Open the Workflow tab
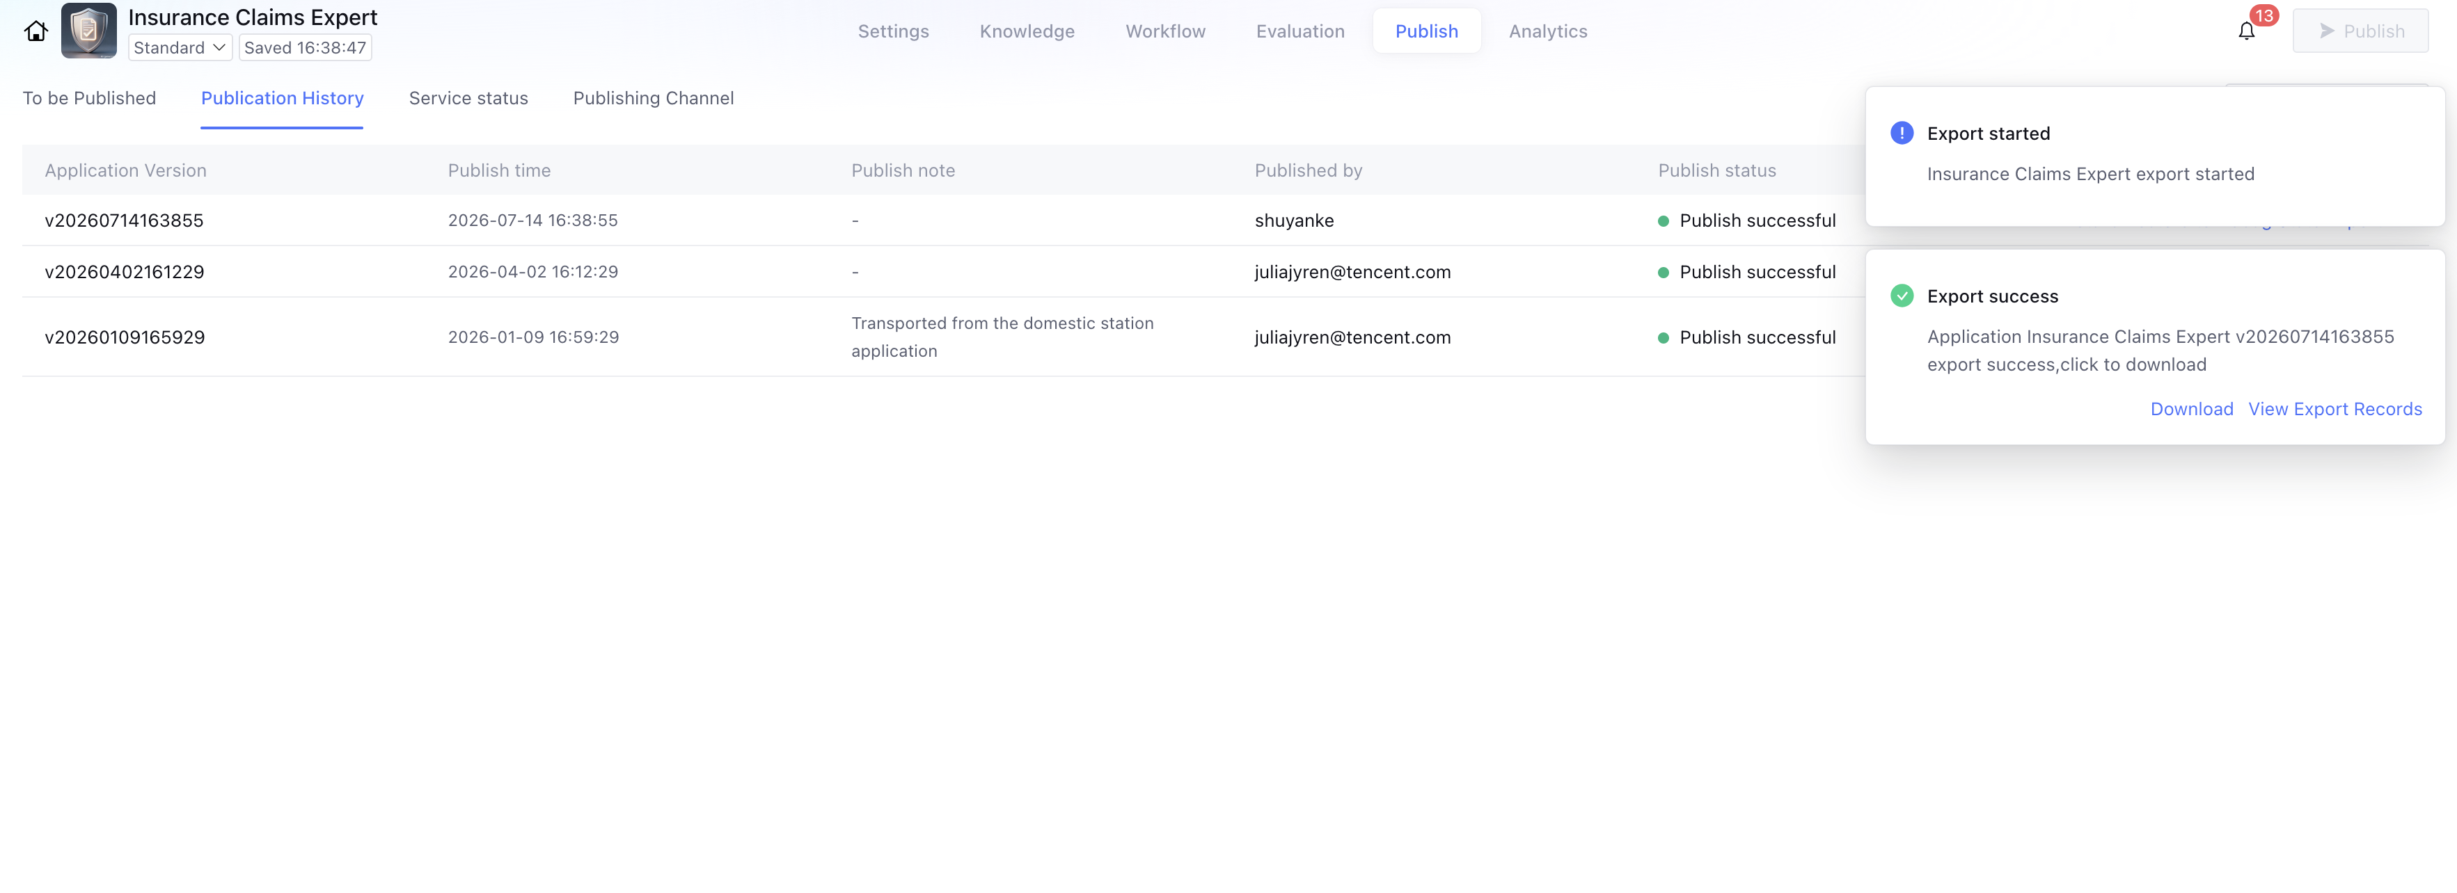This screenshot has width=2457, height=893. [x=1164, y=31]
